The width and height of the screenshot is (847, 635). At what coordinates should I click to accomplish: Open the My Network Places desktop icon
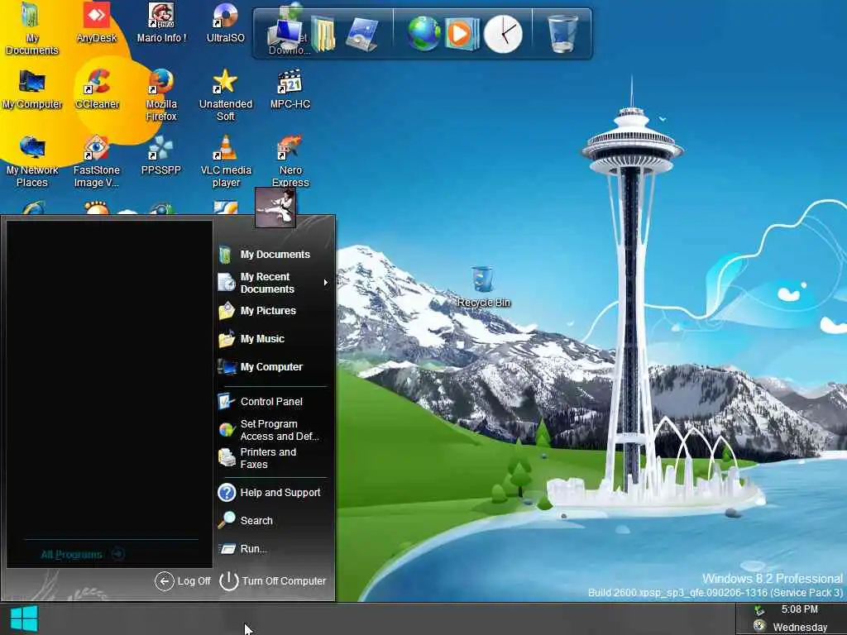pyautogui.click(x=31, y=161)
